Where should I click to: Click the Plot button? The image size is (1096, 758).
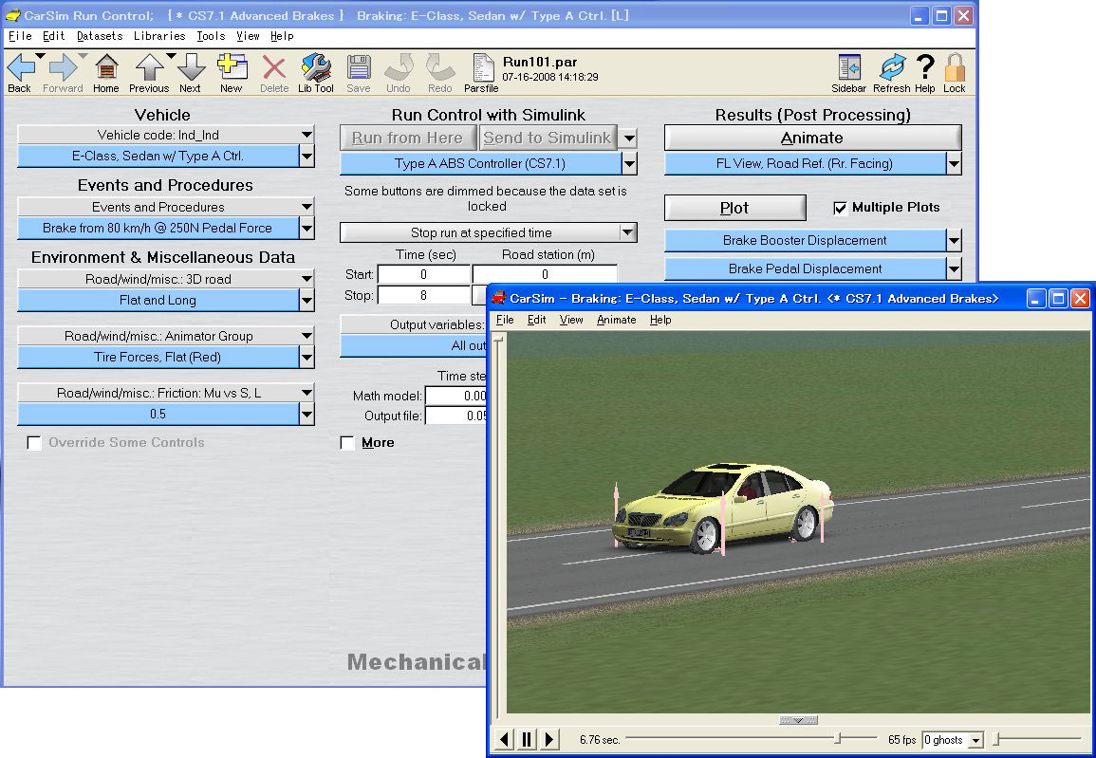point(734,208)
